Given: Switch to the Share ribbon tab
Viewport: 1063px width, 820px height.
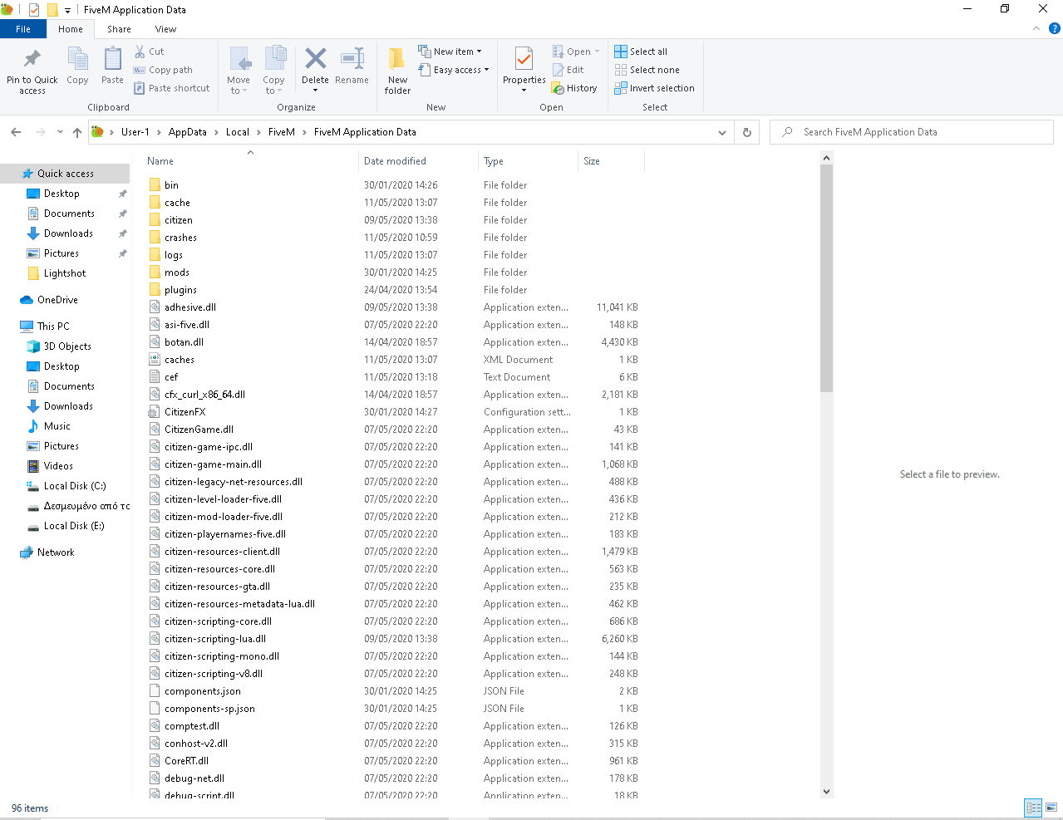Looking at the screenshot, I should (x=119, y=29).
